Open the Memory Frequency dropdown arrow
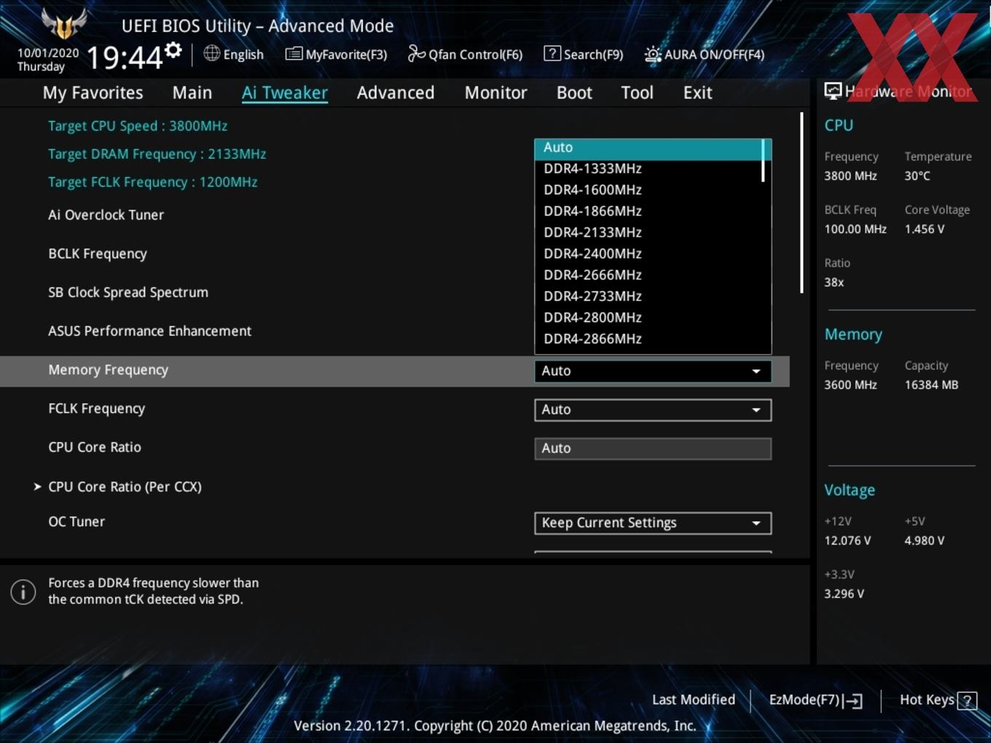Screen dimensions: 991x743 click(x=756, y=371)
